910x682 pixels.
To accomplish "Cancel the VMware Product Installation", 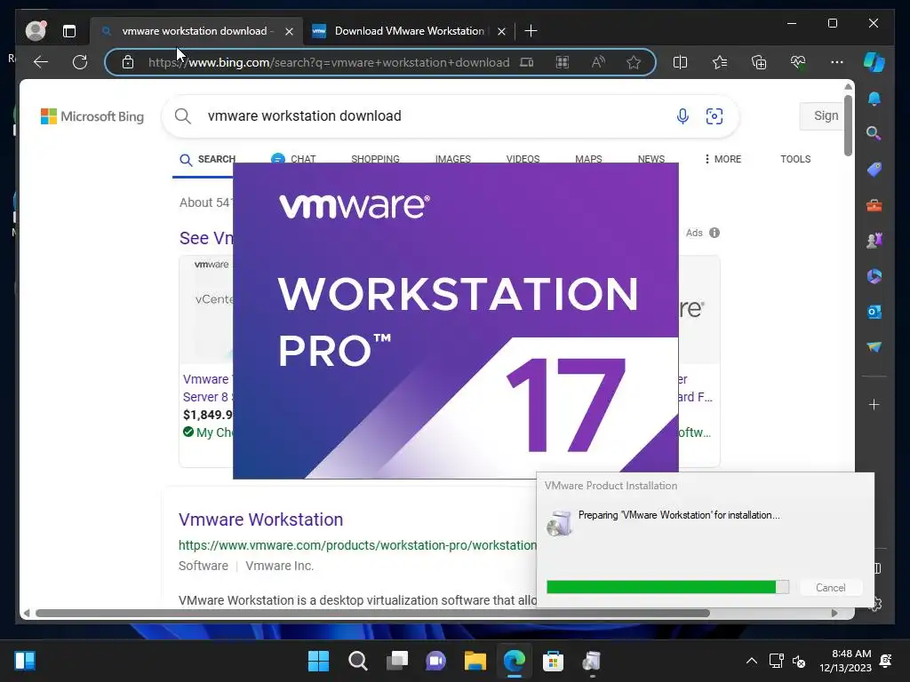I will point(831,588).
